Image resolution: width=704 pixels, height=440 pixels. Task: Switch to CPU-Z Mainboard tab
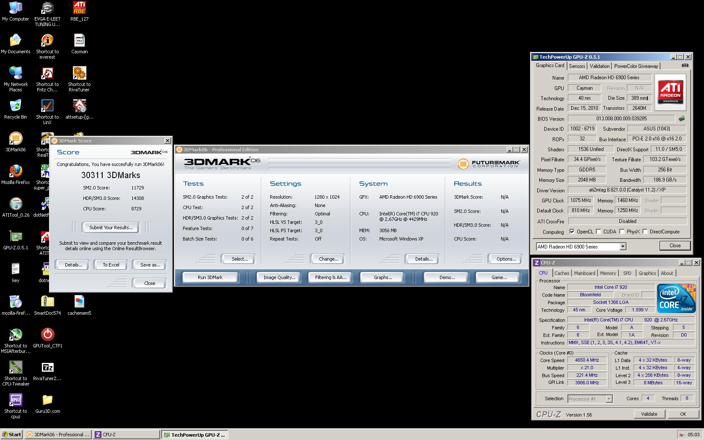pos(585,273)
